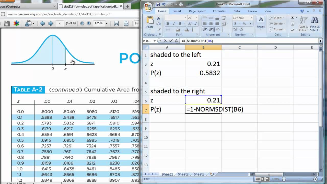Apply the fill color bucket

[178, 30]
